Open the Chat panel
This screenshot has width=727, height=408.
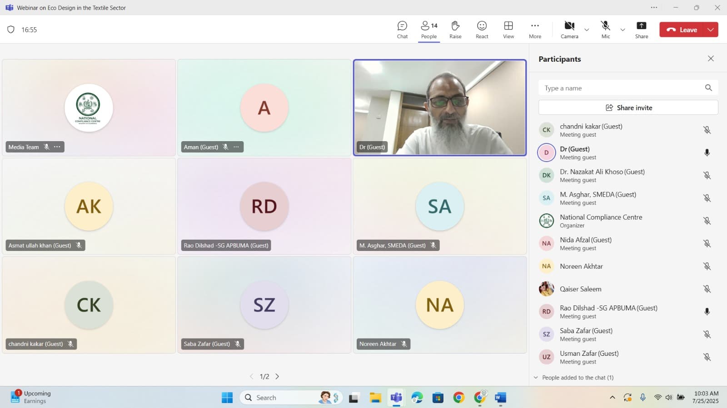(402, 30)
